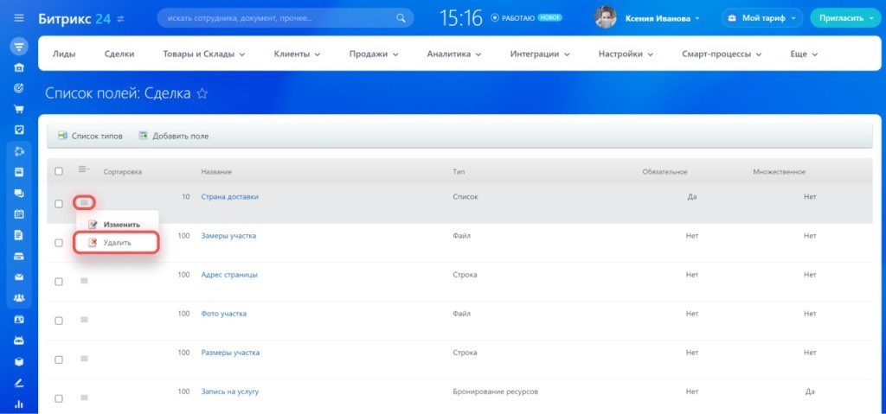Open the mail envelope icon in sidebar
886x414 pixels.
19,277
